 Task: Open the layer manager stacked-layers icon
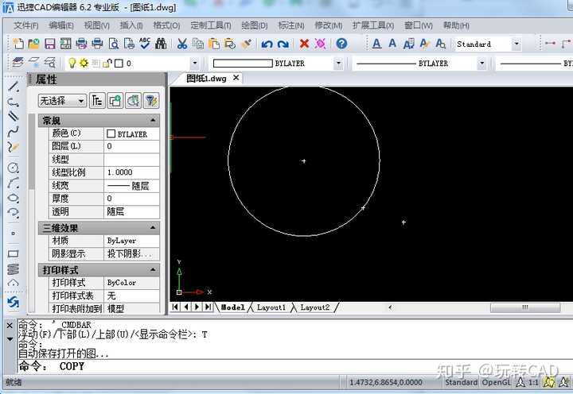[x=18, y=63]
